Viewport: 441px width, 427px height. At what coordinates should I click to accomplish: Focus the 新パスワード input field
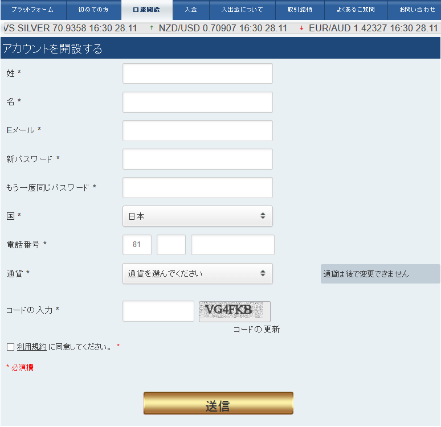(x=198, y=159)
